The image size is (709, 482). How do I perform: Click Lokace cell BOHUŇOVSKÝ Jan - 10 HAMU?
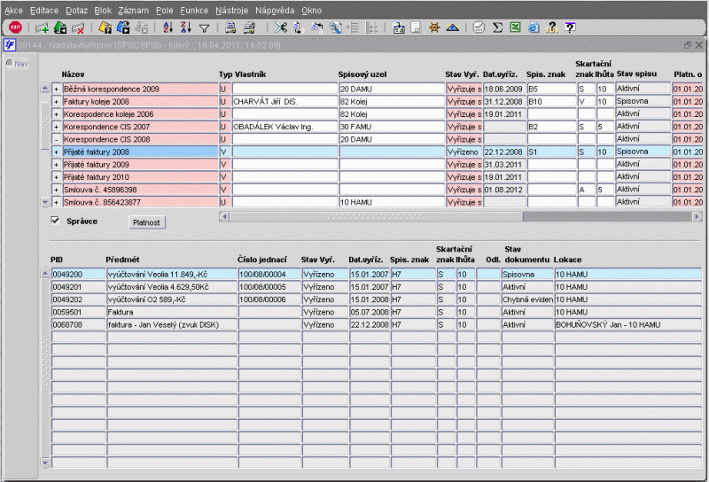[x=628, y=324]
